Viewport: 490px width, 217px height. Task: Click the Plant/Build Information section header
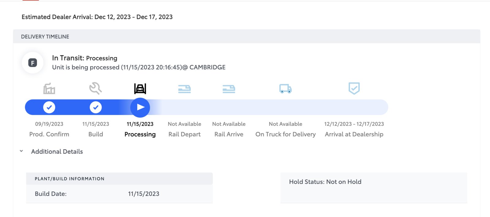[120, 179]
